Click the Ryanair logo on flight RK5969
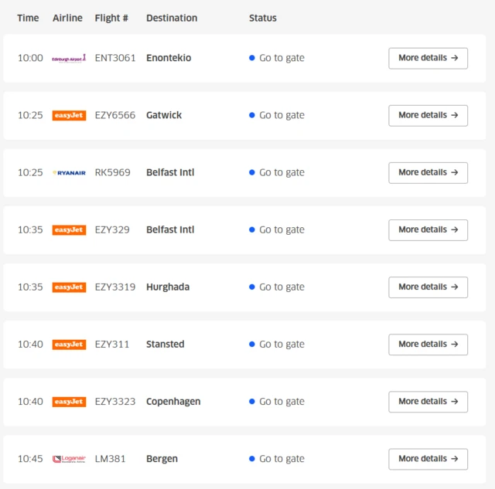This screenshot has width=495, height=489. 69,173
